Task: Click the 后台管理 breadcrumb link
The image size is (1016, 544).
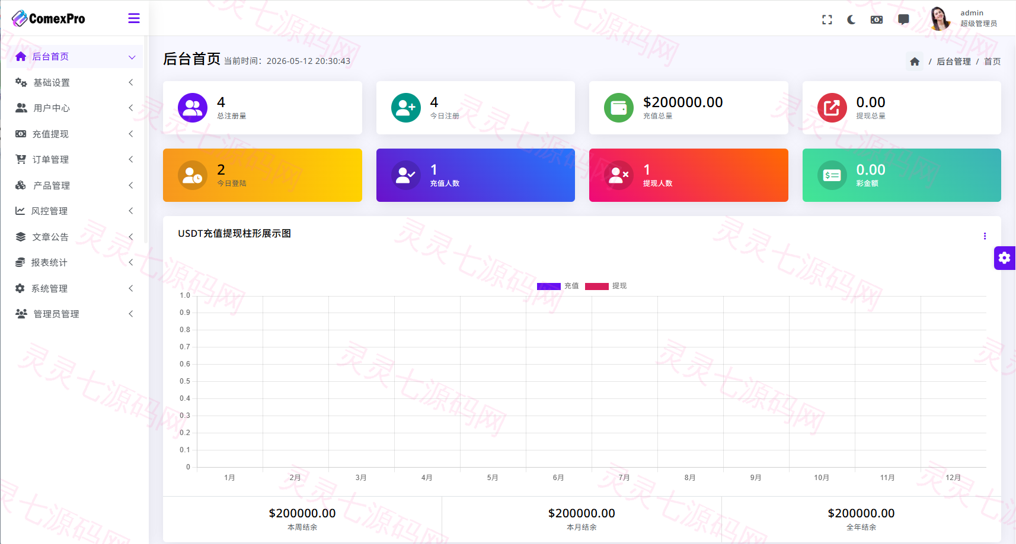Action: 953,62
